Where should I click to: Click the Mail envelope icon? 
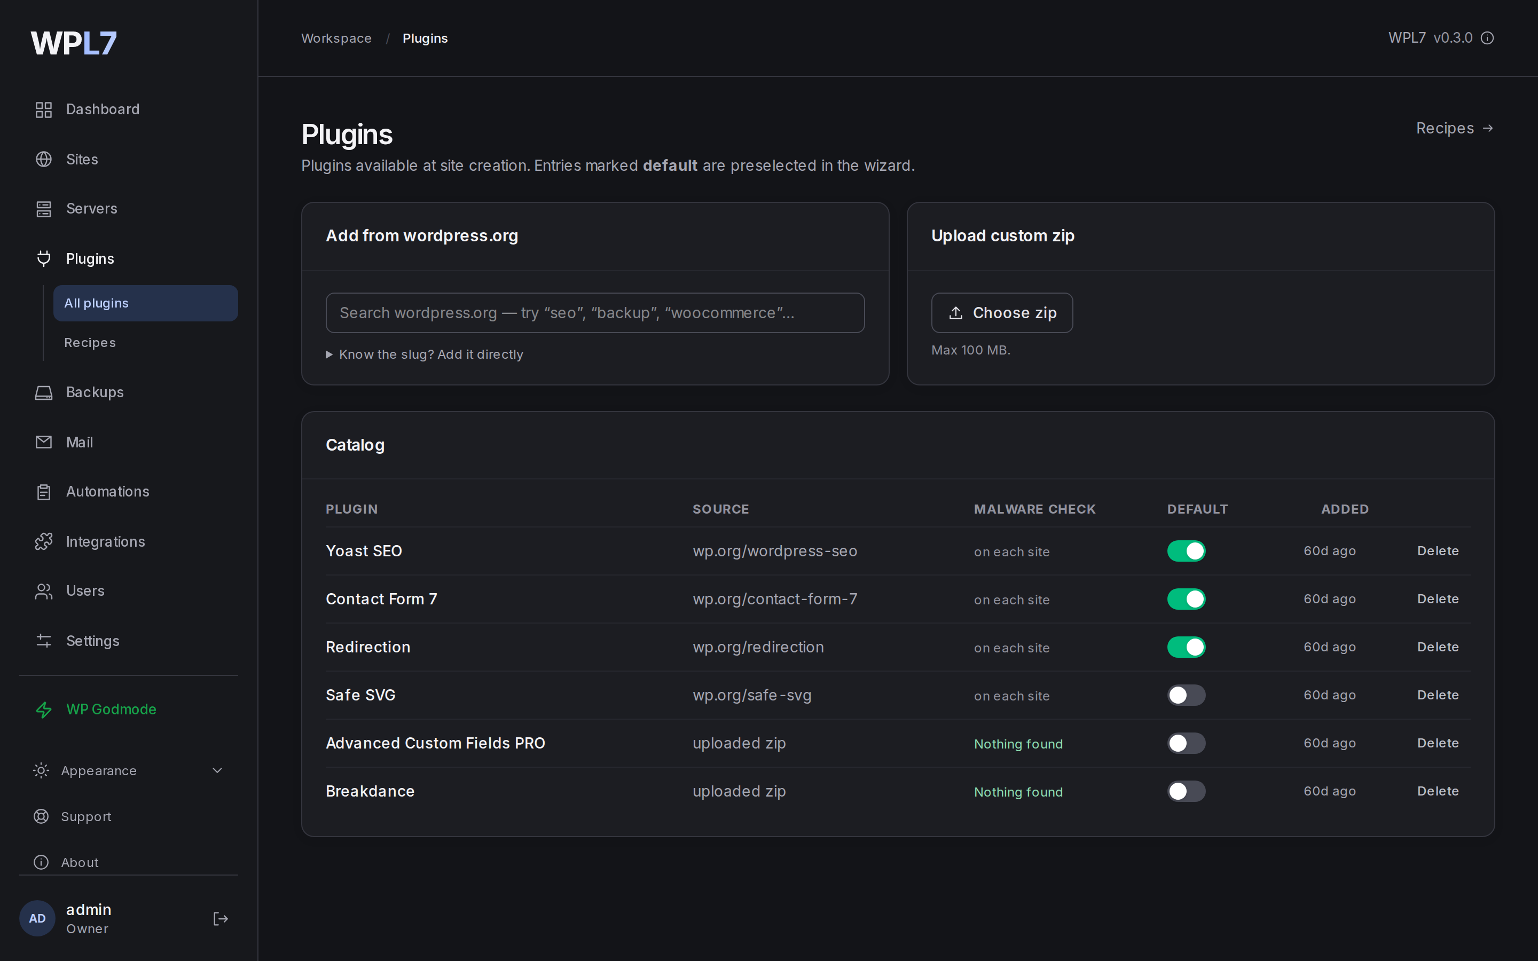(x=43, y=442)
